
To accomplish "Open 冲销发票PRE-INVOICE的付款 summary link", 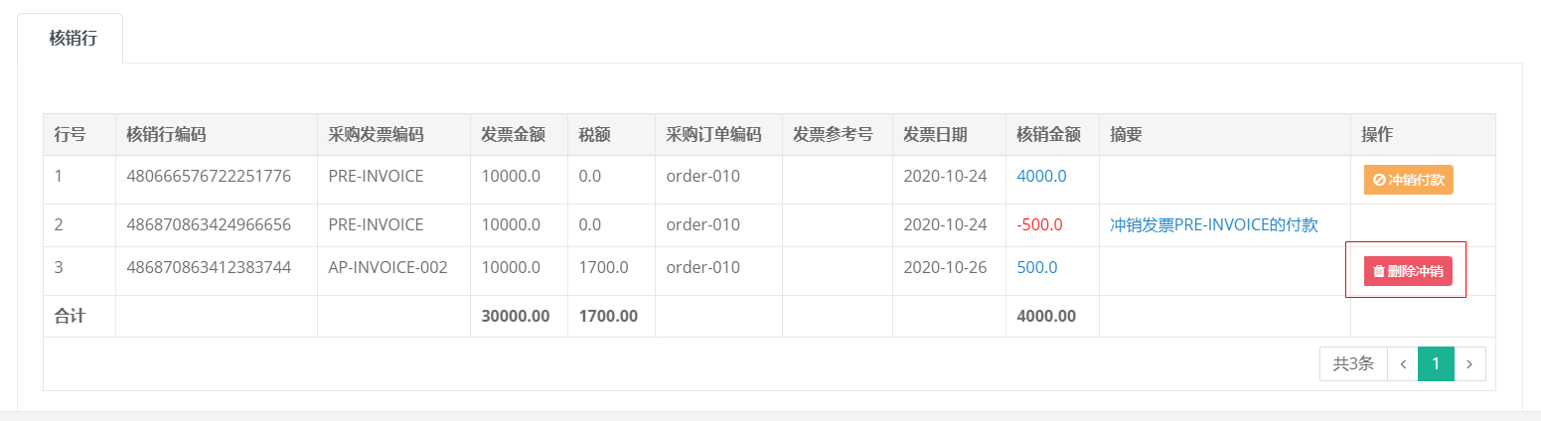I will click(x=1214, y=224).
